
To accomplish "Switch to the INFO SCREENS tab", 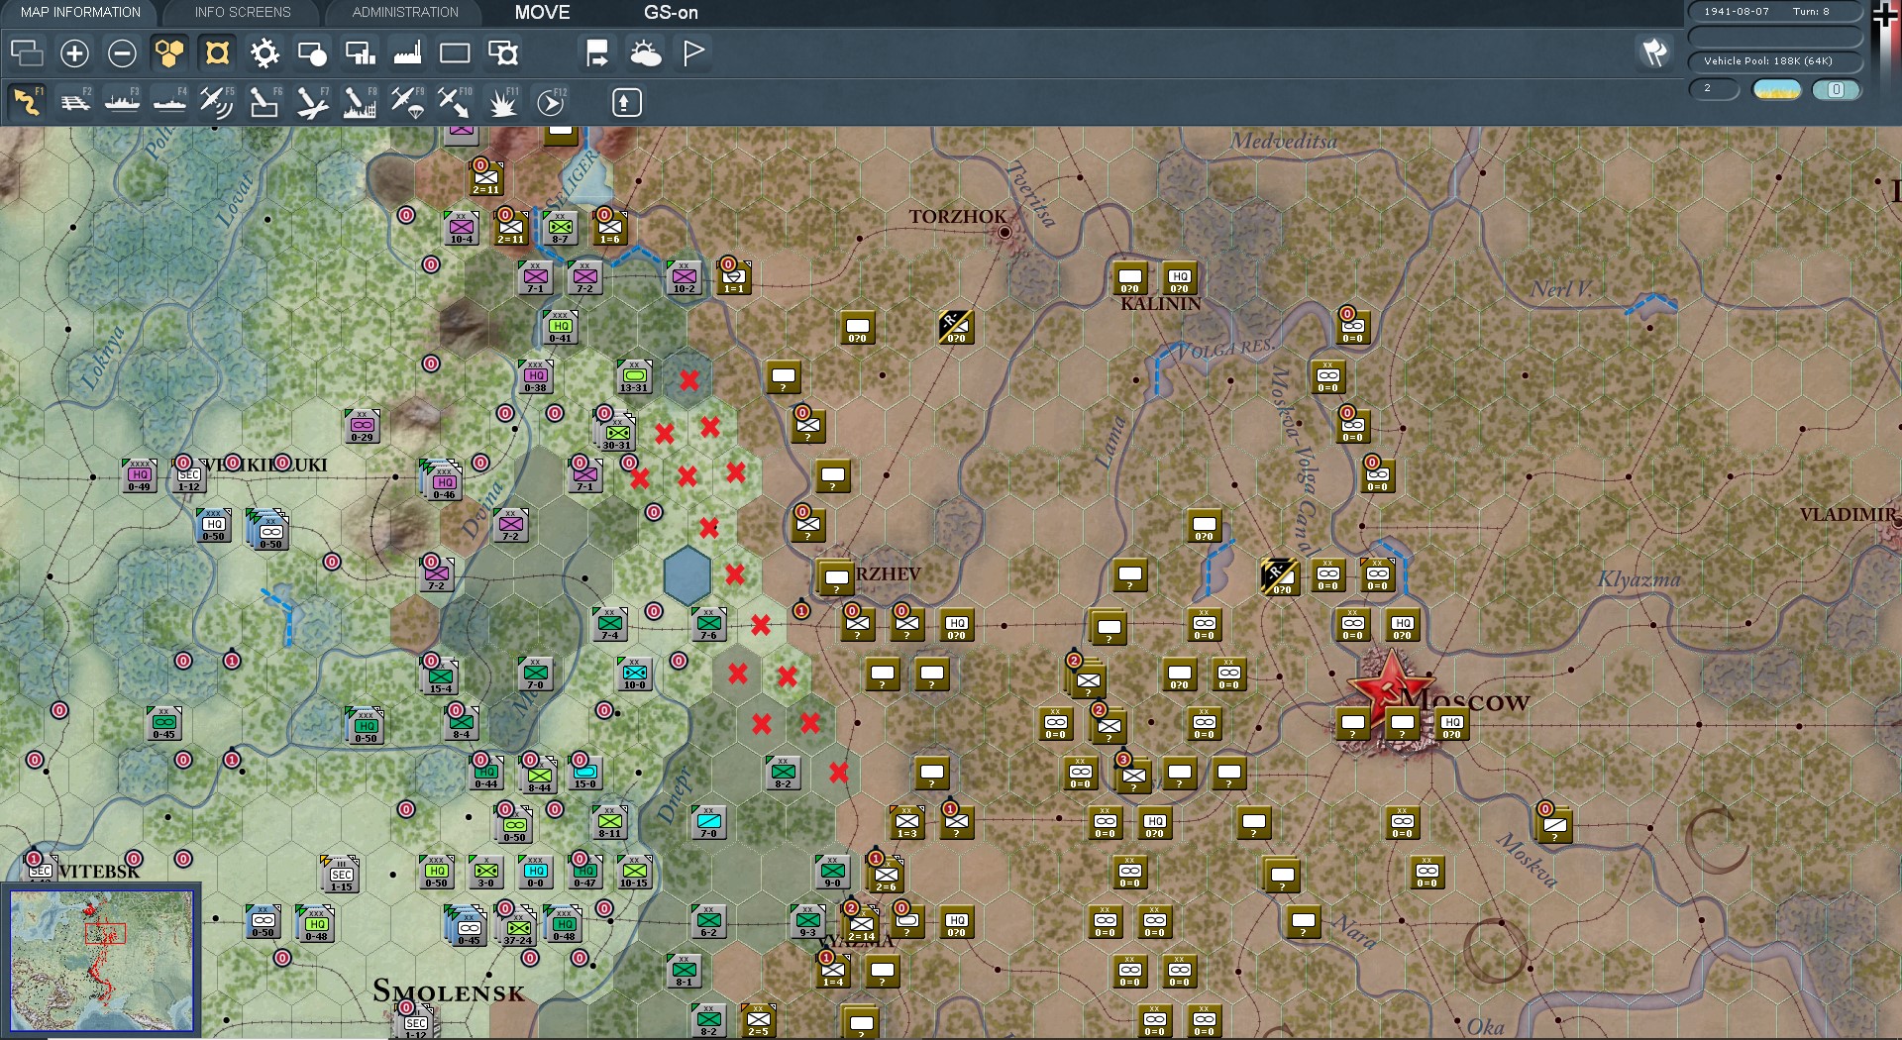I will pyautogui.click(x=243, y=13).
